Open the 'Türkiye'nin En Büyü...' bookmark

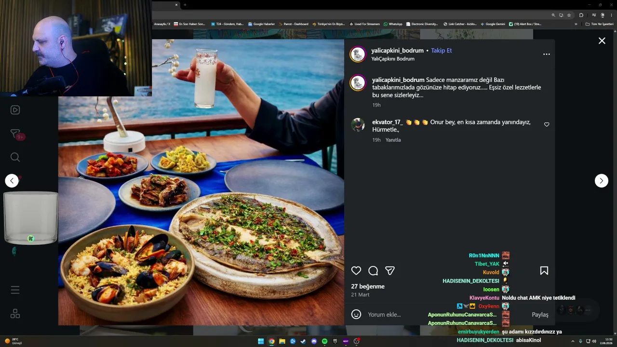[329, 24]
